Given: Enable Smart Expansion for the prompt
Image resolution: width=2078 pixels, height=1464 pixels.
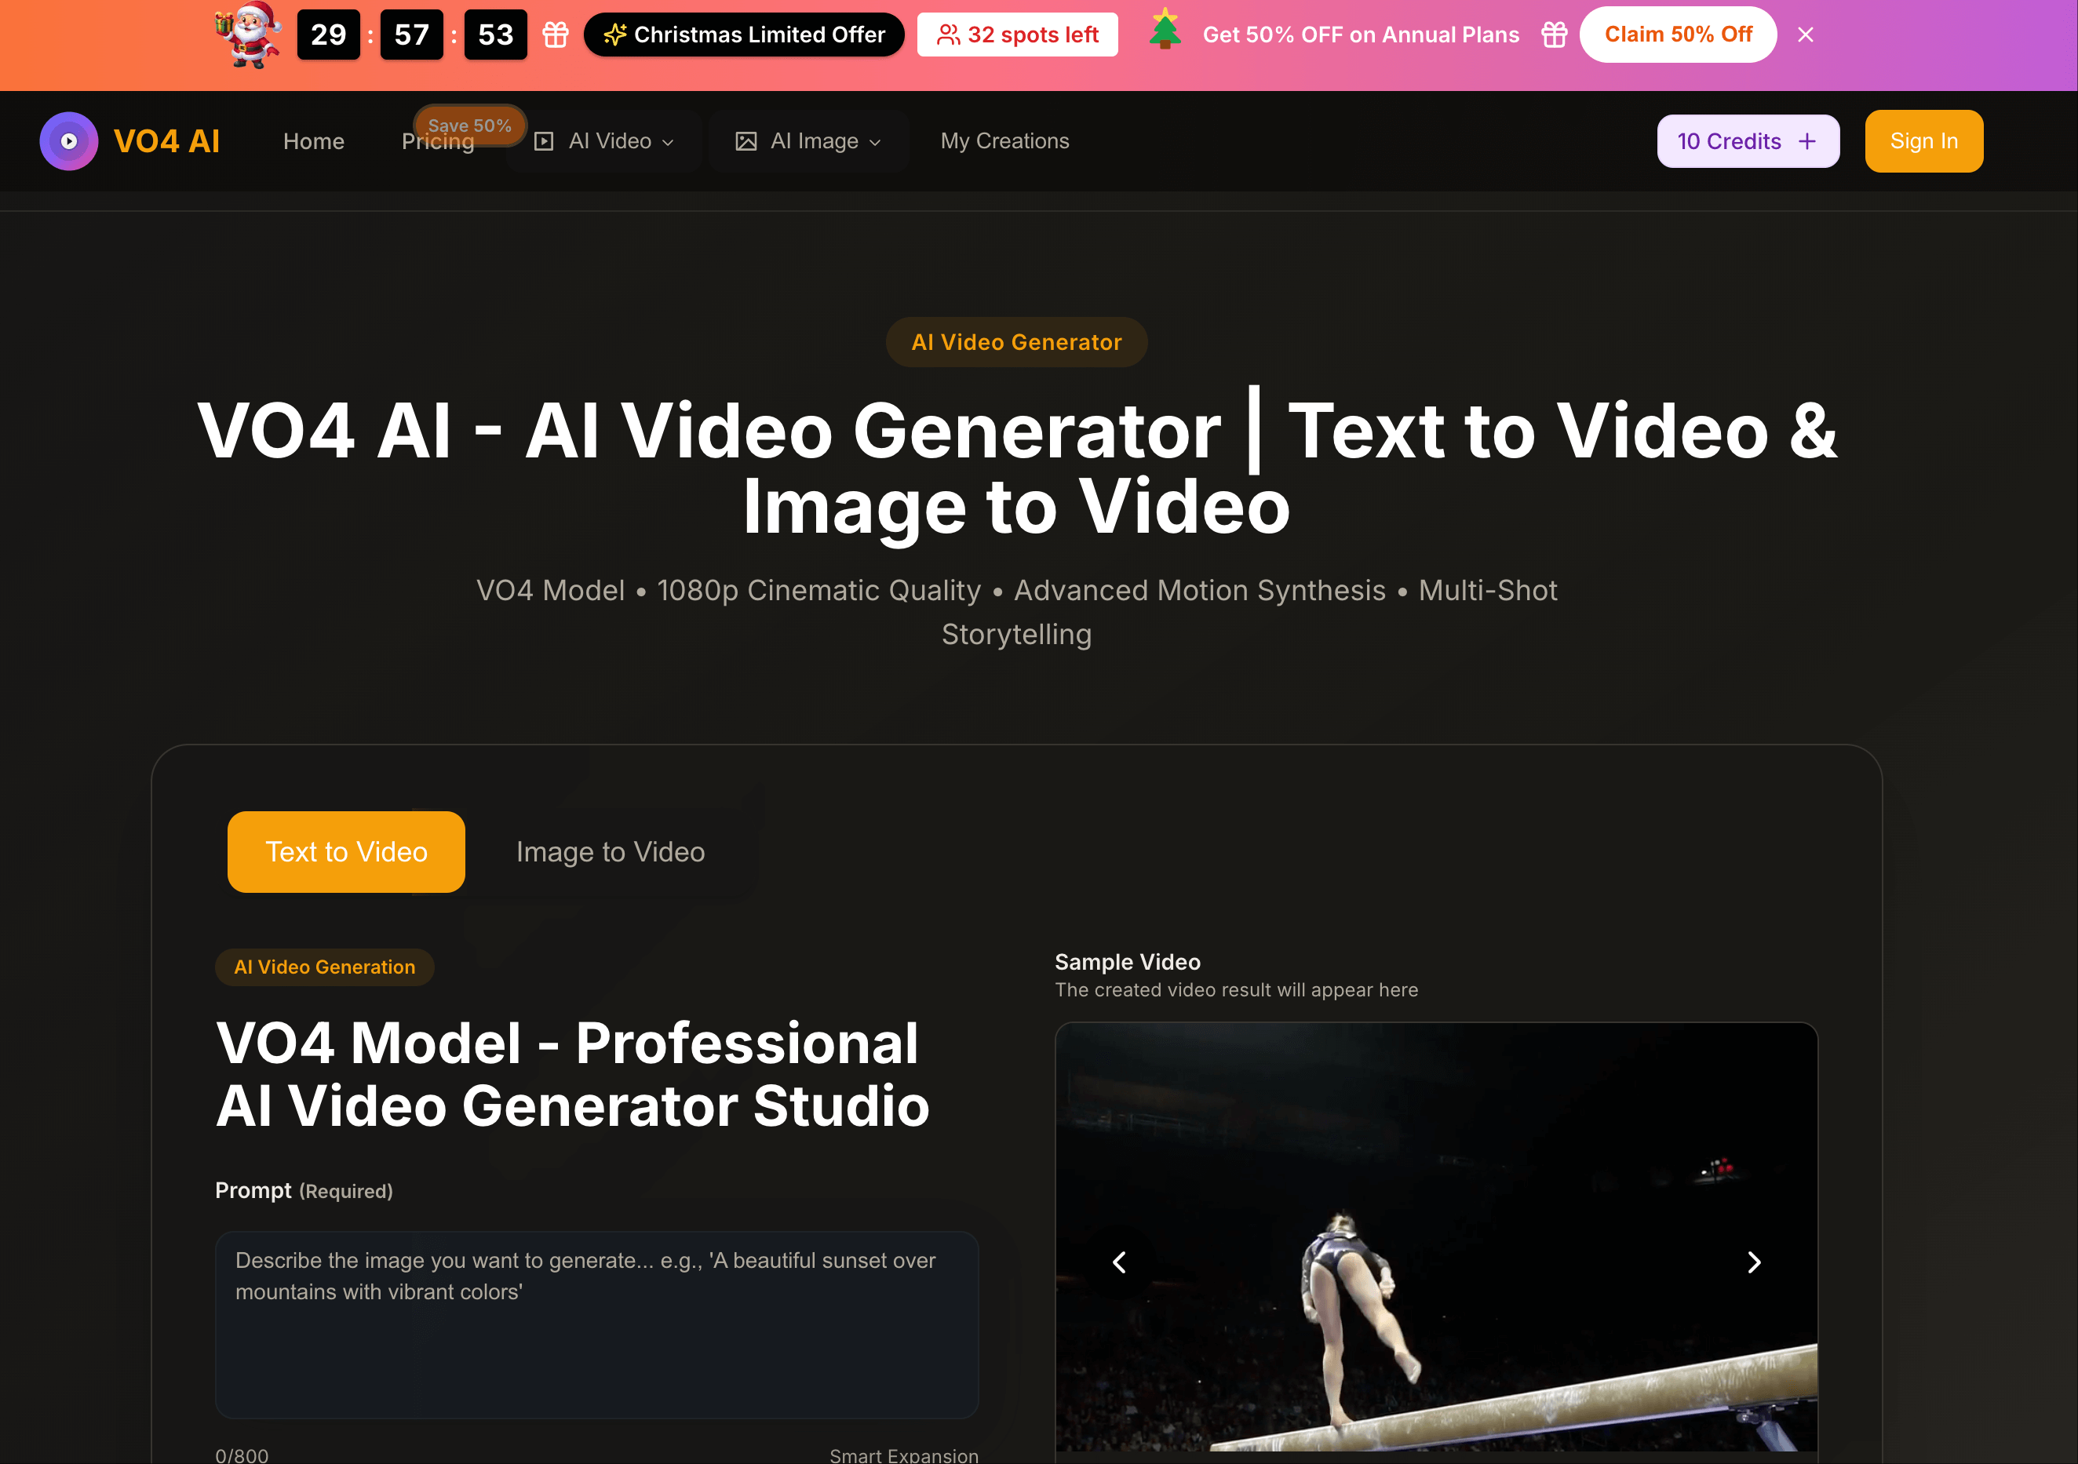Looking at the screenshot, I should click(903, 1453).
